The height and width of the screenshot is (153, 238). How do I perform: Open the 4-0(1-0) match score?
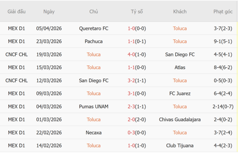click(x=137, y=55)
